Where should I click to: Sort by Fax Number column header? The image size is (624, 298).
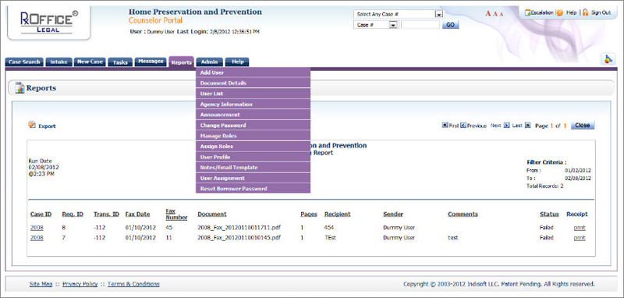176,215
